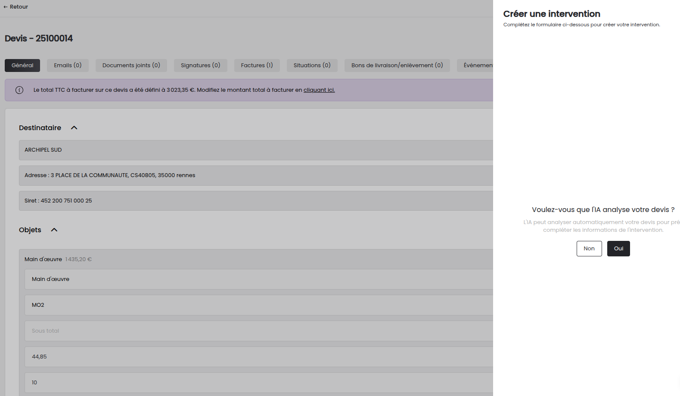The image size is (680, 396).
Task: Open the Documents joints (0) tab
Action: (131, 65)
